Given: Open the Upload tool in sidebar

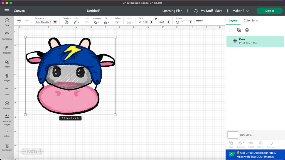Looking at the screenshot, I should 7,133.
